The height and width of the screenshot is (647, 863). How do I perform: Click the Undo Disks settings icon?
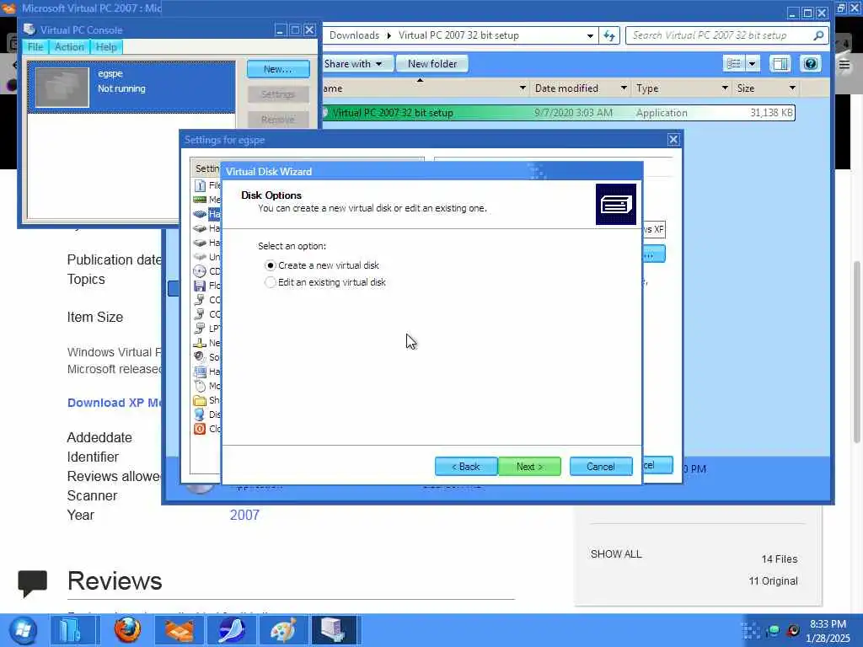[x=200, y=257]
